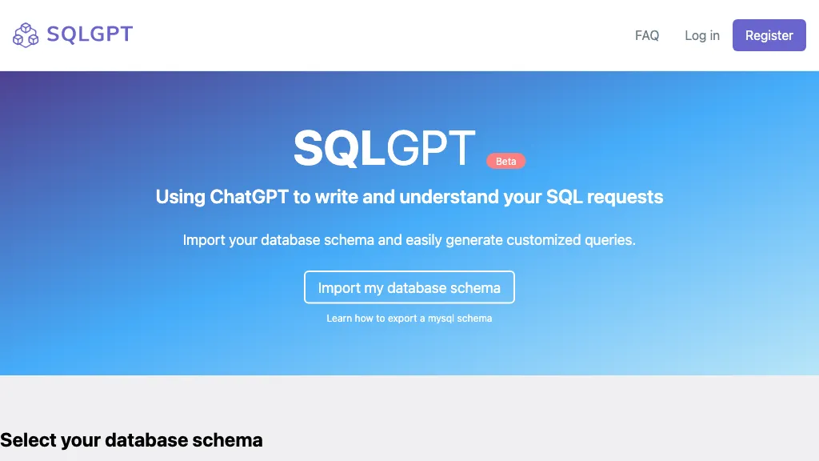
Task: Select Log in from the navigation
Action: (701, 35)
